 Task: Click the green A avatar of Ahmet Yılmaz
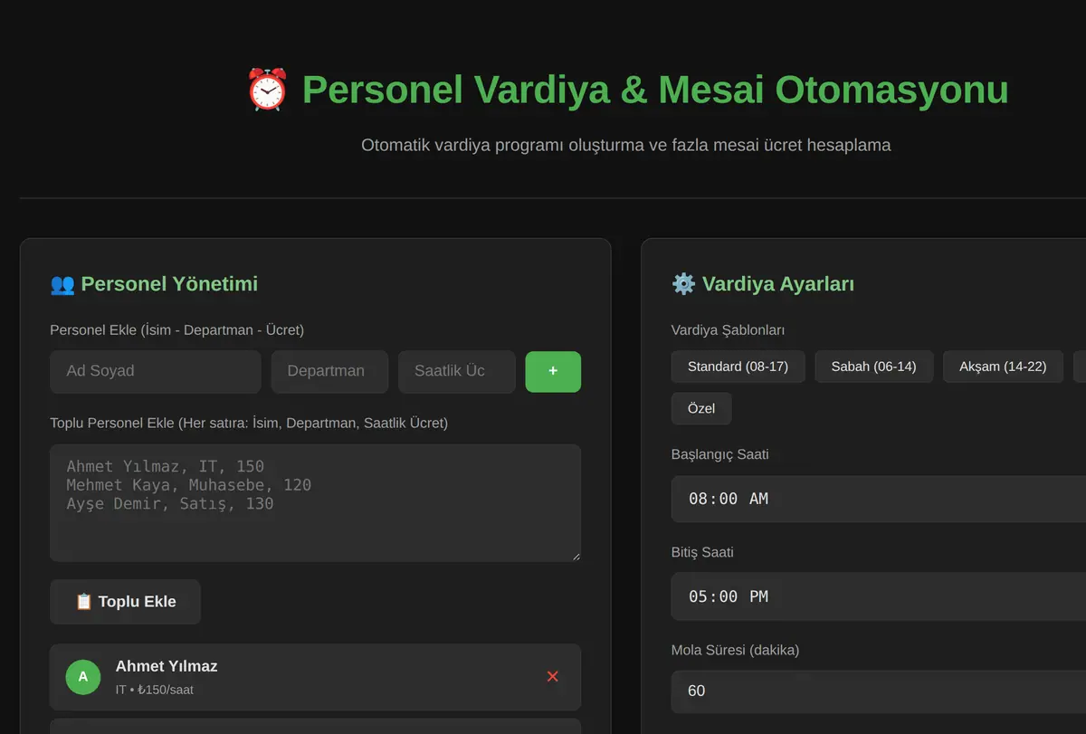coord(83,677)
